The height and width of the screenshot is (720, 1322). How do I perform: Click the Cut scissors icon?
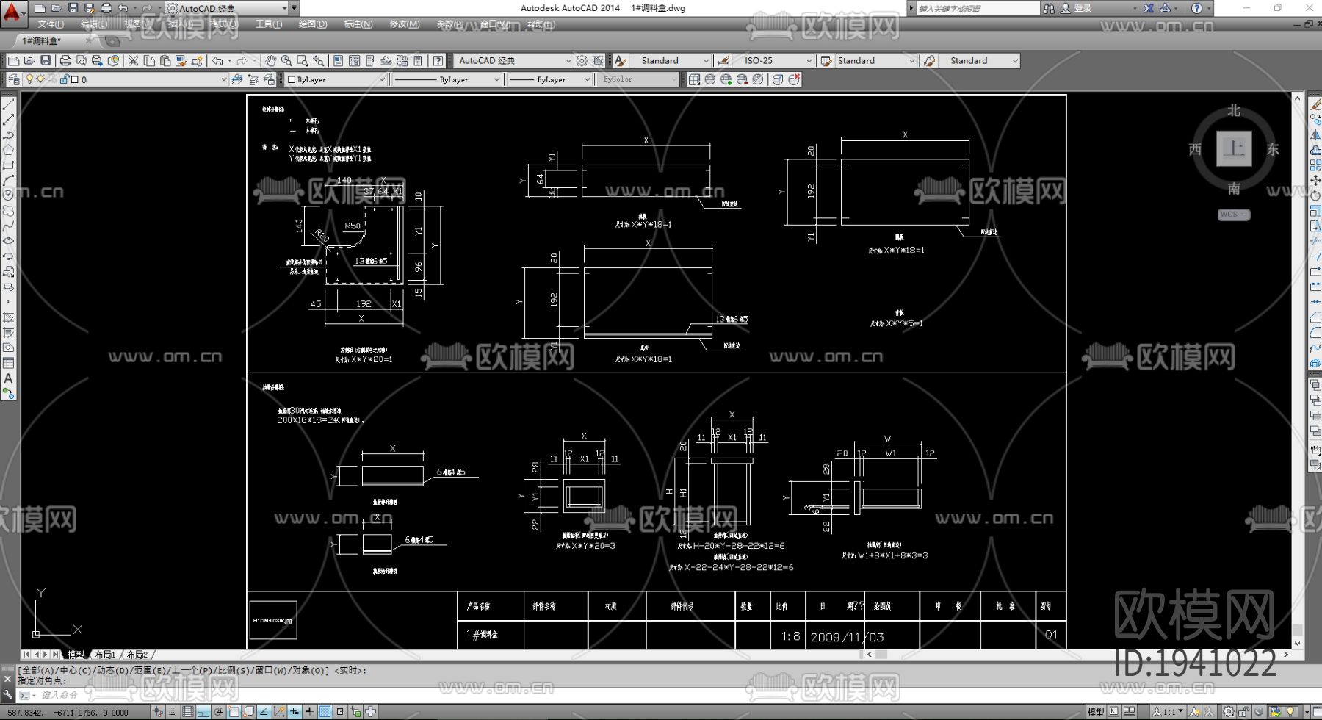pos(133,61)
